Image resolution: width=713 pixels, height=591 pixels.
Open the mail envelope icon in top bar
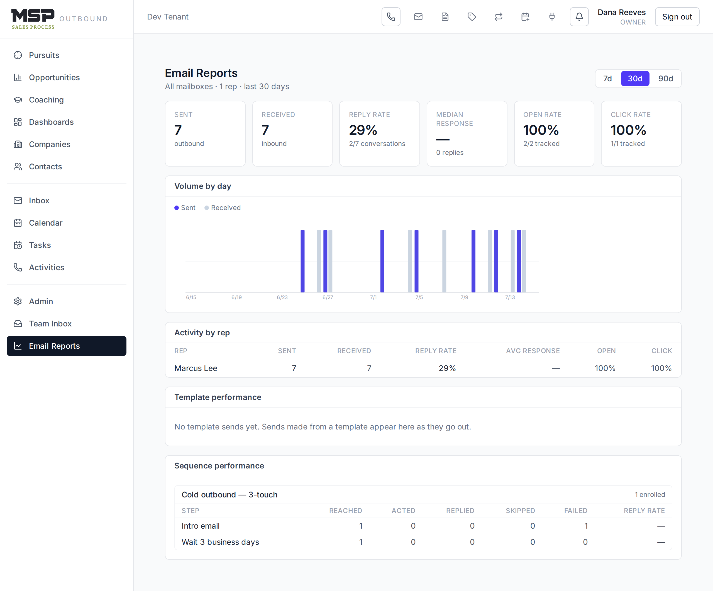pos(418,17)
